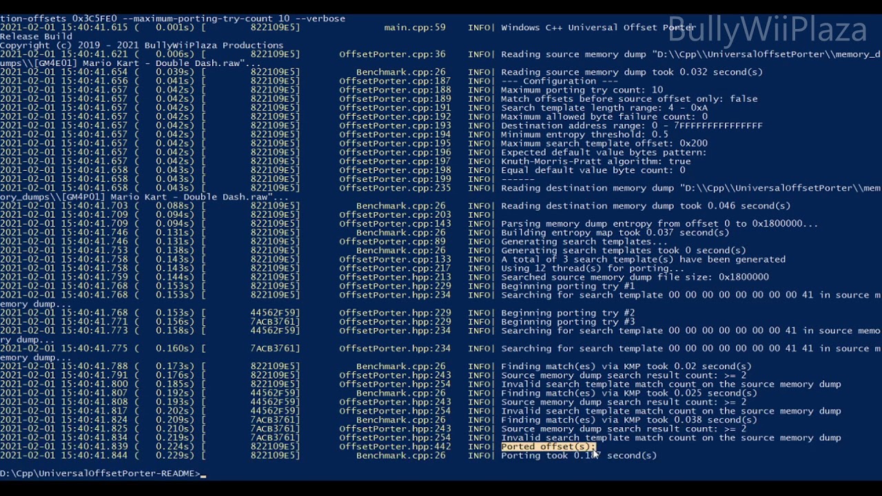Select the "OffsetPorter.cpp:235" source reference

395,188
